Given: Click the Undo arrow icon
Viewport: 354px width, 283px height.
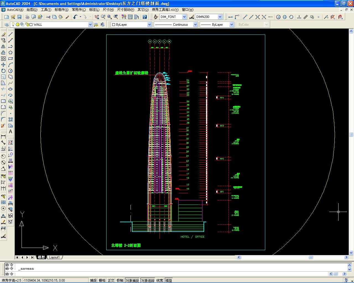Looking at the screenshot, I should click(75, 17).
